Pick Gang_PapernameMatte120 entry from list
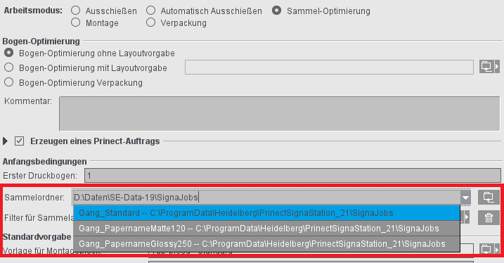 [x=267, y=229]
